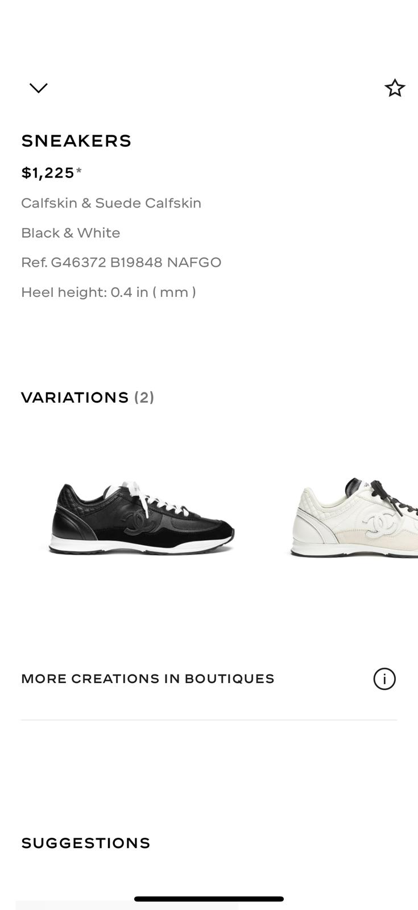Tap the Suggestions section heading
This screenshot has height=910, width=418.
click(x=86, y=843)
